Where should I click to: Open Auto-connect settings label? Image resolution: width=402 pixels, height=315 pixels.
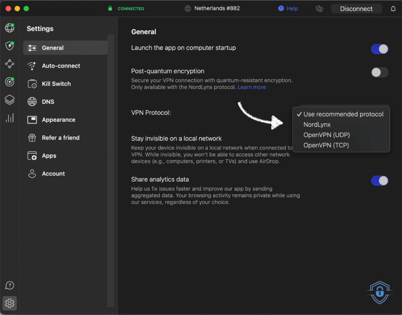click(61, 66)
